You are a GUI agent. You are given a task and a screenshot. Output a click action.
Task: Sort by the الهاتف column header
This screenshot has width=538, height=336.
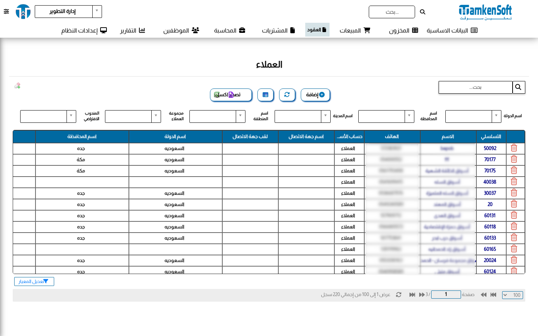coord(392,137)
